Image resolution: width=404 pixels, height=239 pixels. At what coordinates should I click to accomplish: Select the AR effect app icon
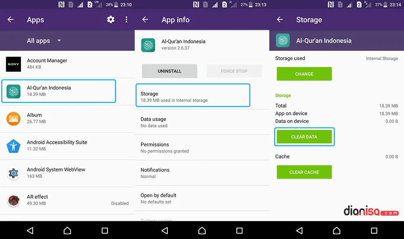pyautogui.click(x=13, y=200)
